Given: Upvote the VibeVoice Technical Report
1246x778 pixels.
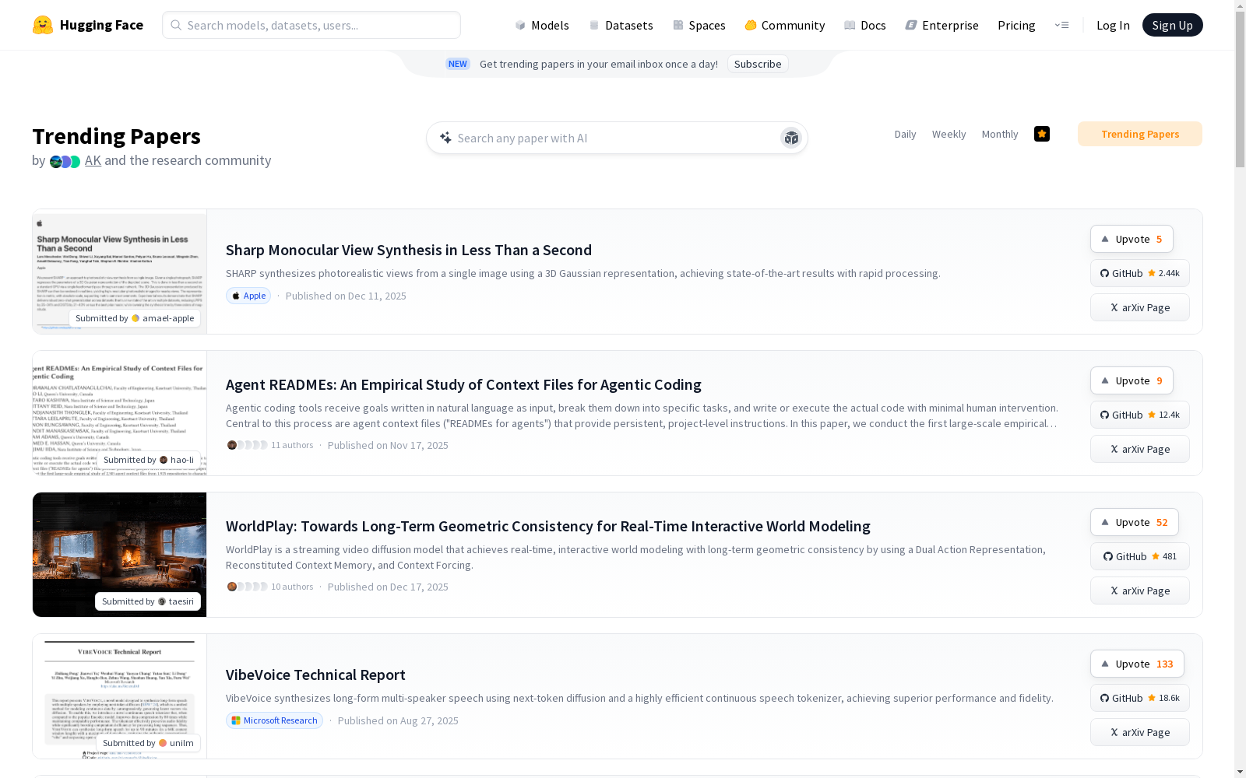Looking at the screenshot, I should coord(1136,664).
